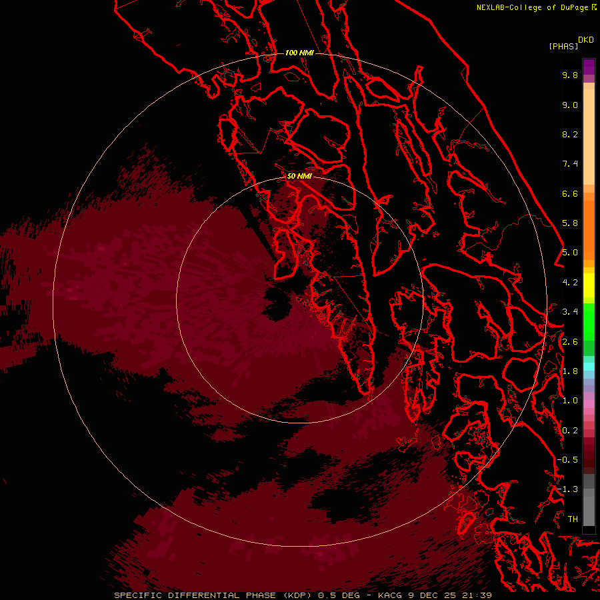Screen dimensions: 600x600
Task: Click the TH threshold label
Action: pos(573,519)
